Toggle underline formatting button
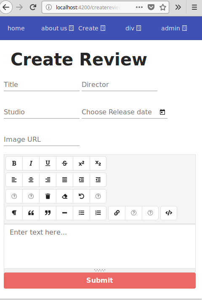Viewport: 202px width, 300px height. tap(48, 163)
